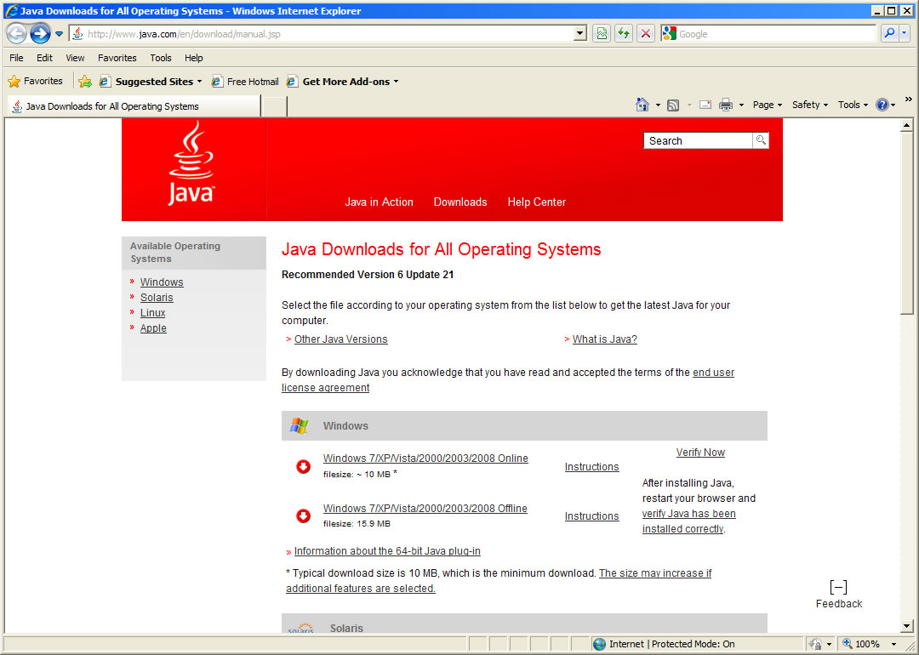Click the red download icon for Windows Offline

coord(303,515)
